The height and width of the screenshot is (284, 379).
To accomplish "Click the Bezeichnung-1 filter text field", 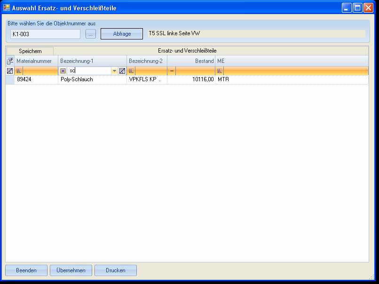I will (89, 71).
